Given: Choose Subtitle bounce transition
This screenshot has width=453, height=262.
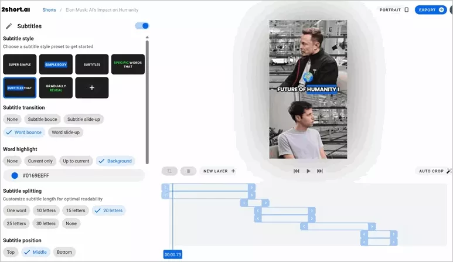Looking at the screenshot, I should (x=42, y=120).
